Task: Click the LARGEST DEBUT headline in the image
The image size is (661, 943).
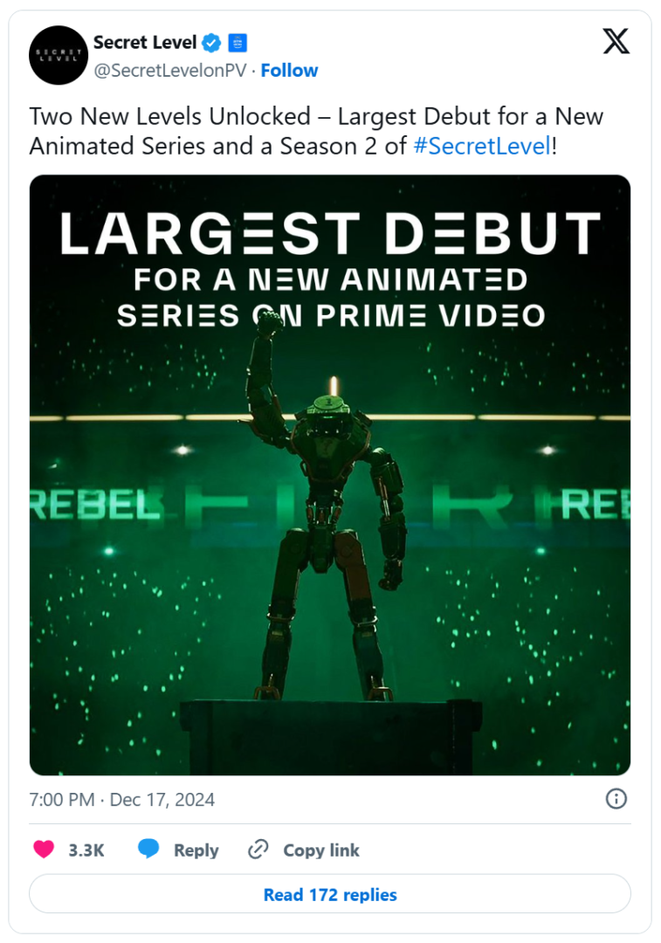Action: 330,233
